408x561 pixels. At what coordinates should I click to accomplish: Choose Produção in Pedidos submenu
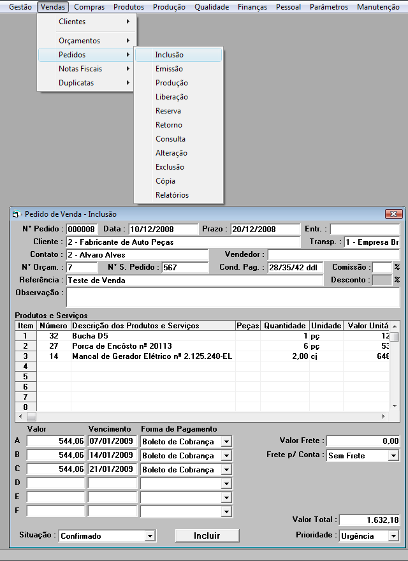[178, 83]
